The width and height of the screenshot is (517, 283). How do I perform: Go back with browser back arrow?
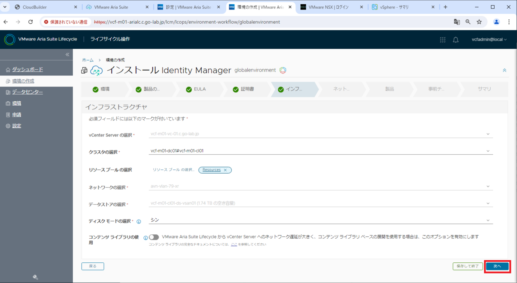click(x=6, y=22)
